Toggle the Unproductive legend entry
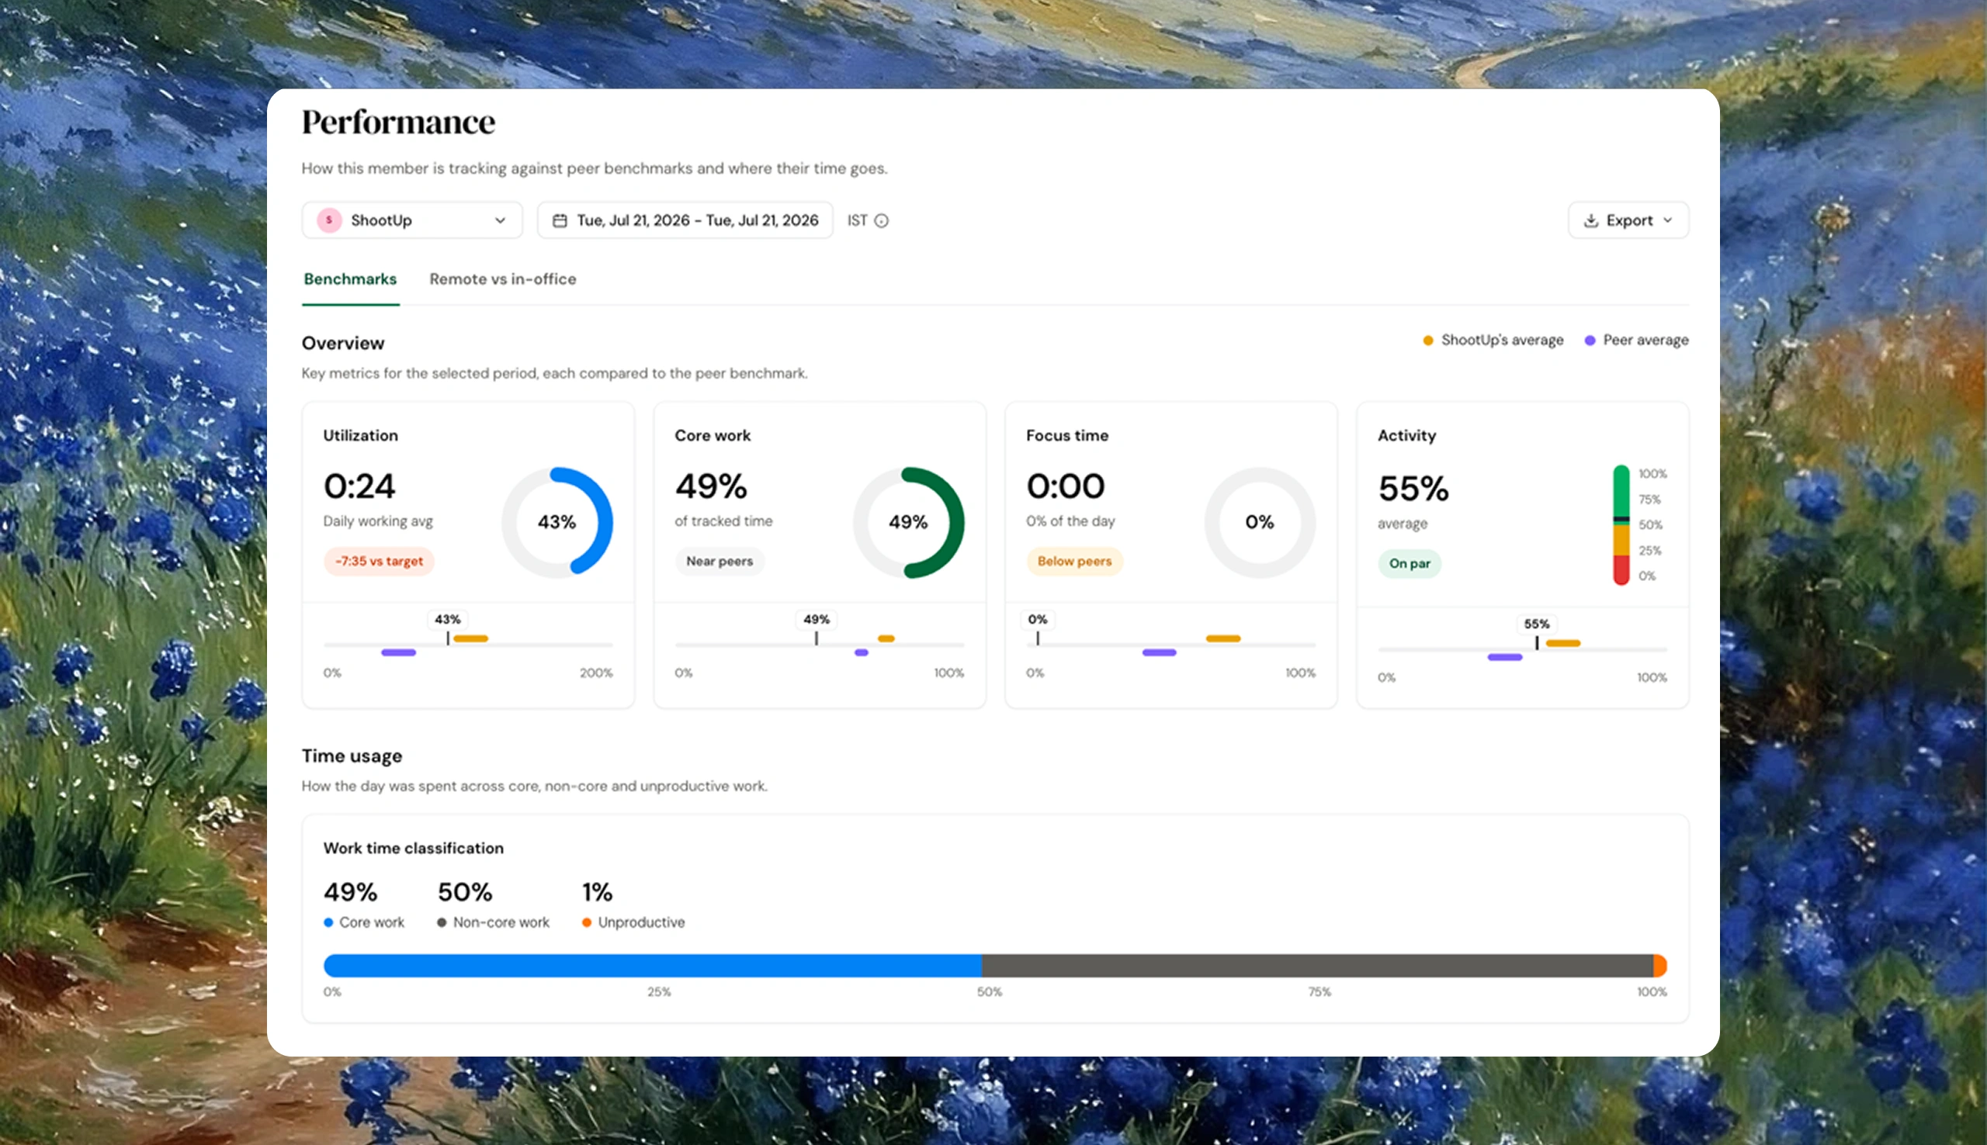The width and height of the screenshot is (1987, 1145). click(x=633, y=922)
